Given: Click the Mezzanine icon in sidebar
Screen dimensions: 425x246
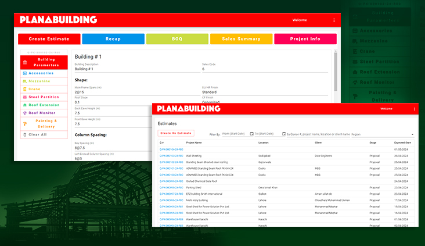Looking at the screenshot, I should click(25, 81).
